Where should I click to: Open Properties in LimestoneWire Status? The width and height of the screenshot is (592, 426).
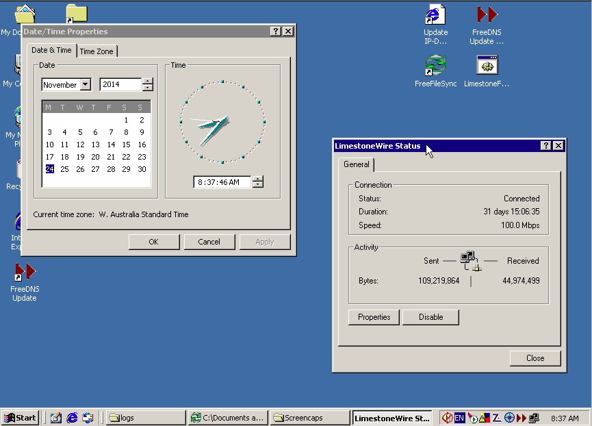click(374, 317)
